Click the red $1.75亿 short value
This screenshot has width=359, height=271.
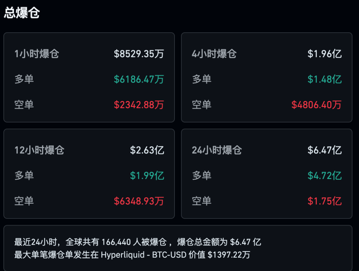click(324, 201)
